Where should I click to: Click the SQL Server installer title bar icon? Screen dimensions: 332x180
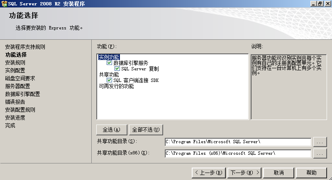click(4, 4)
